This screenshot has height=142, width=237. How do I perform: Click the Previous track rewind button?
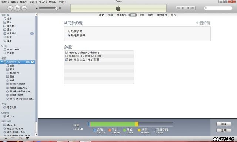[x=10, y=8]
